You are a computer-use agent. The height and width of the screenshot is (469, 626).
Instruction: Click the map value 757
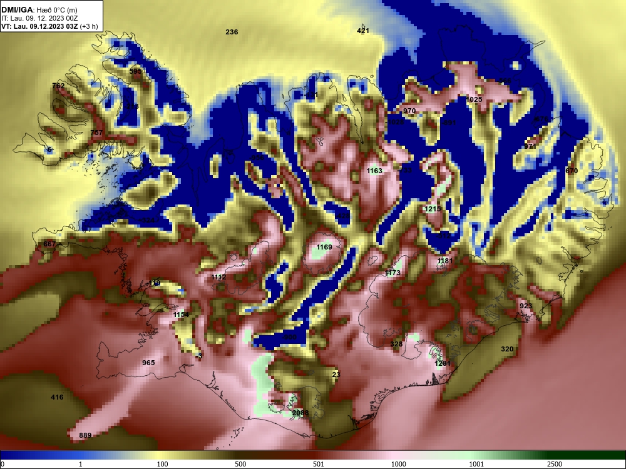tap(96, 133)
